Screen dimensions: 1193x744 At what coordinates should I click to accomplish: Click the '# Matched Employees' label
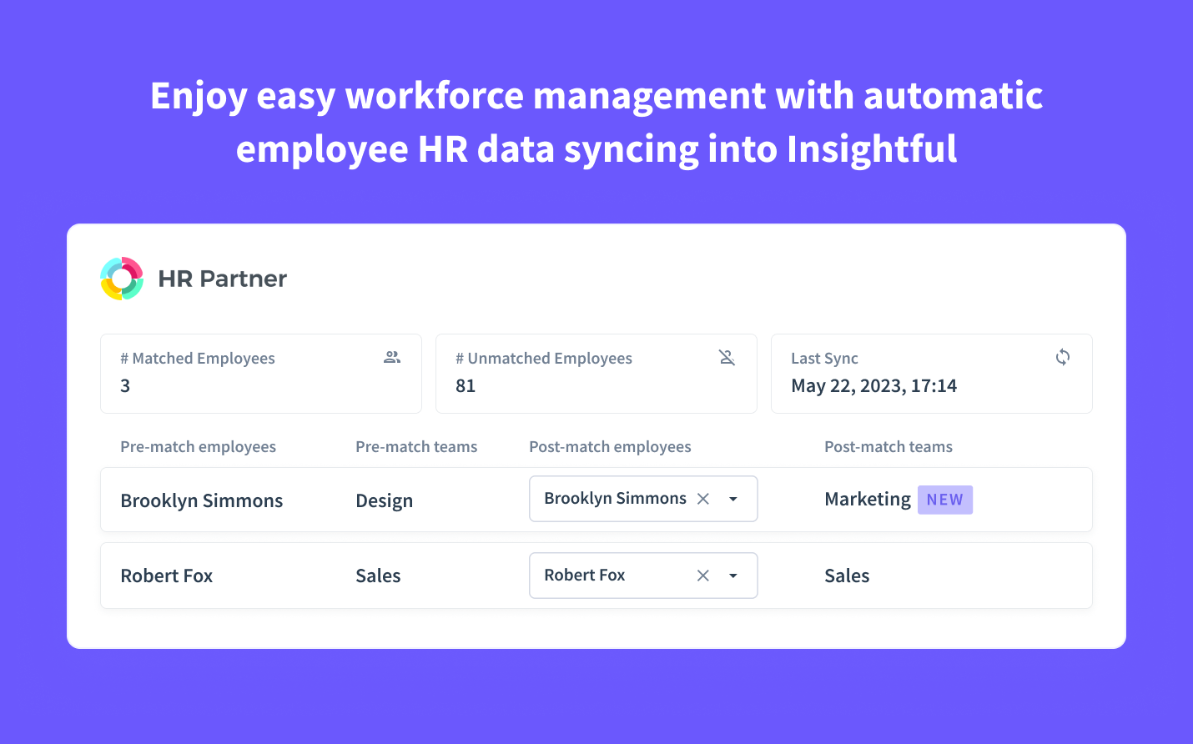pyautogui.click(x=198, y=358)
